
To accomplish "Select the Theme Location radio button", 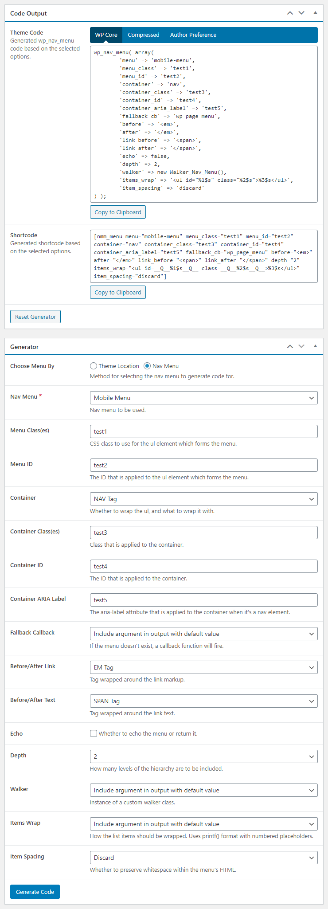I will point(94,366).
